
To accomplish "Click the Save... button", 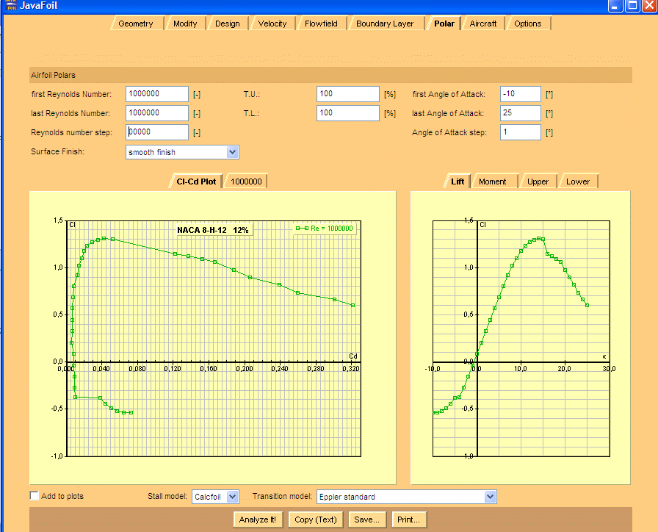I will [x=366, y=520].
